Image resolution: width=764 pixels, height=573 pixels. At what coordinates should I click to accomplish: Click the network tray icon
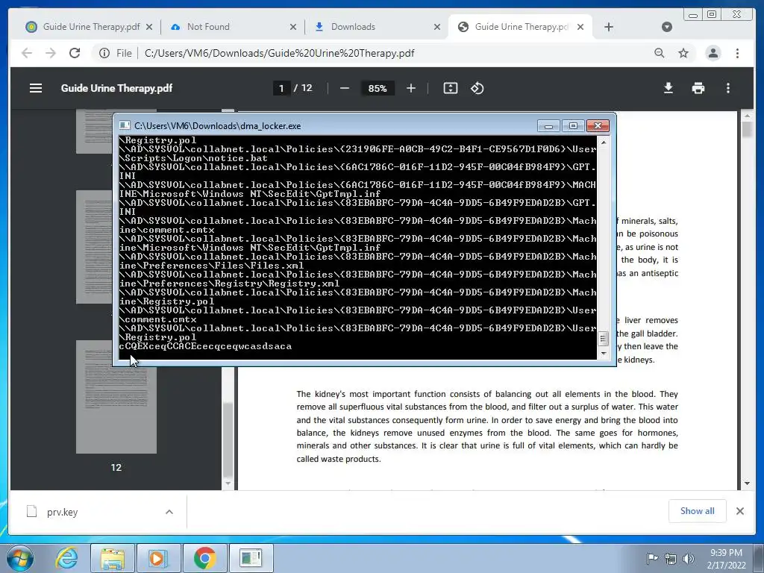click(671, 559)
